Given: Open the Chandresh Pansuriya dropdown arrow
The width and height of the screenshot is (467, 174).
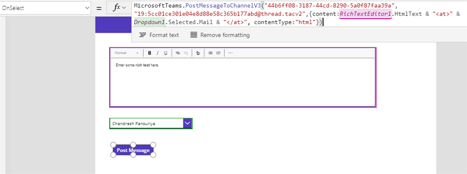Looking at the screenshot, I should 187,123.
